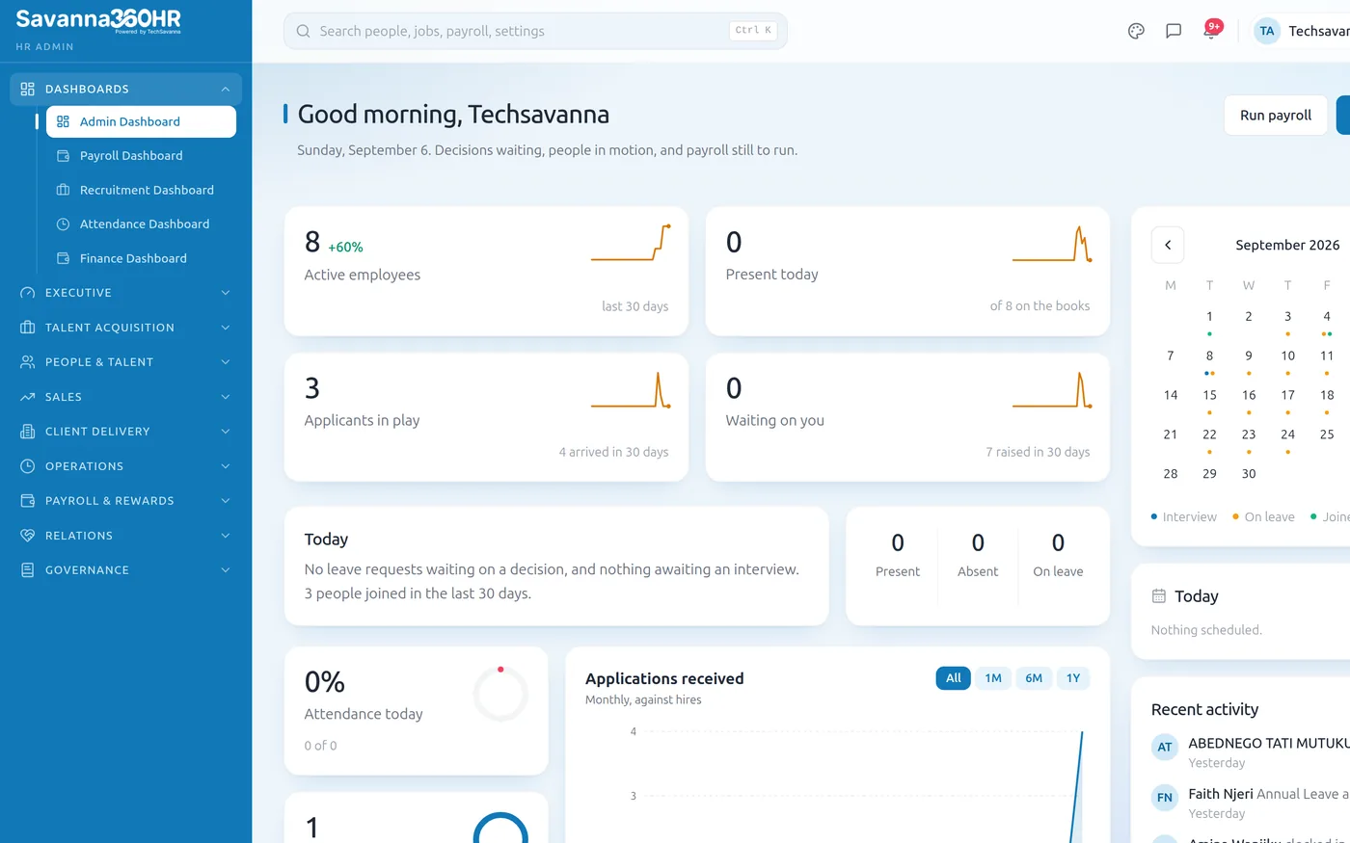
Task: Click the Active employees card
Action: (x=486, y=272)
